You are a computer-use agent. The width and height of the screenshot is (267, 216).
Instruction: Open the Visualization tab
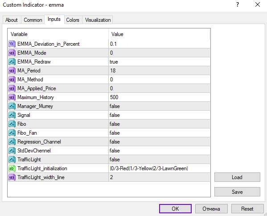tap(98, 20)
